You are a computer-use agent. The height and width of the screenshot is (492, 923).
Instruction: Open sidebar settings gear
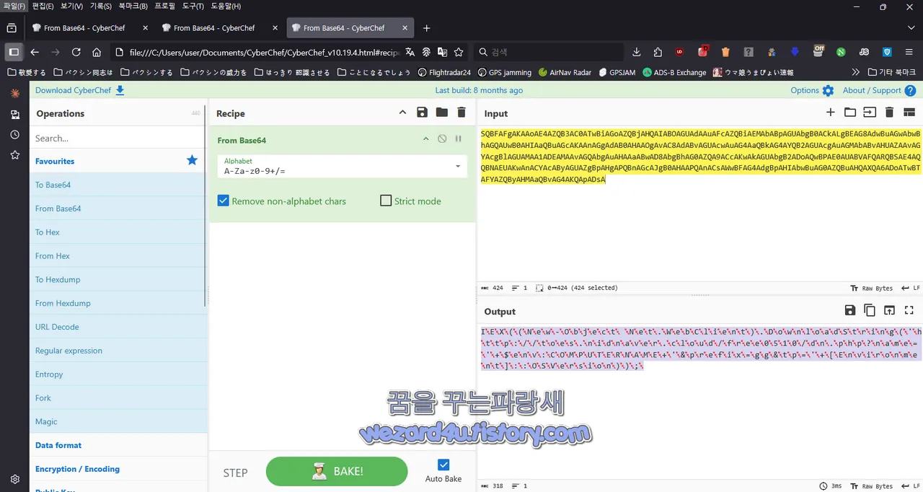(x=14, y=478)
